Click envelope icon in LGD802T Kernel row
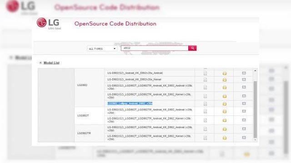291x163 pixels. pyautogui.click(x=244, y=120)
